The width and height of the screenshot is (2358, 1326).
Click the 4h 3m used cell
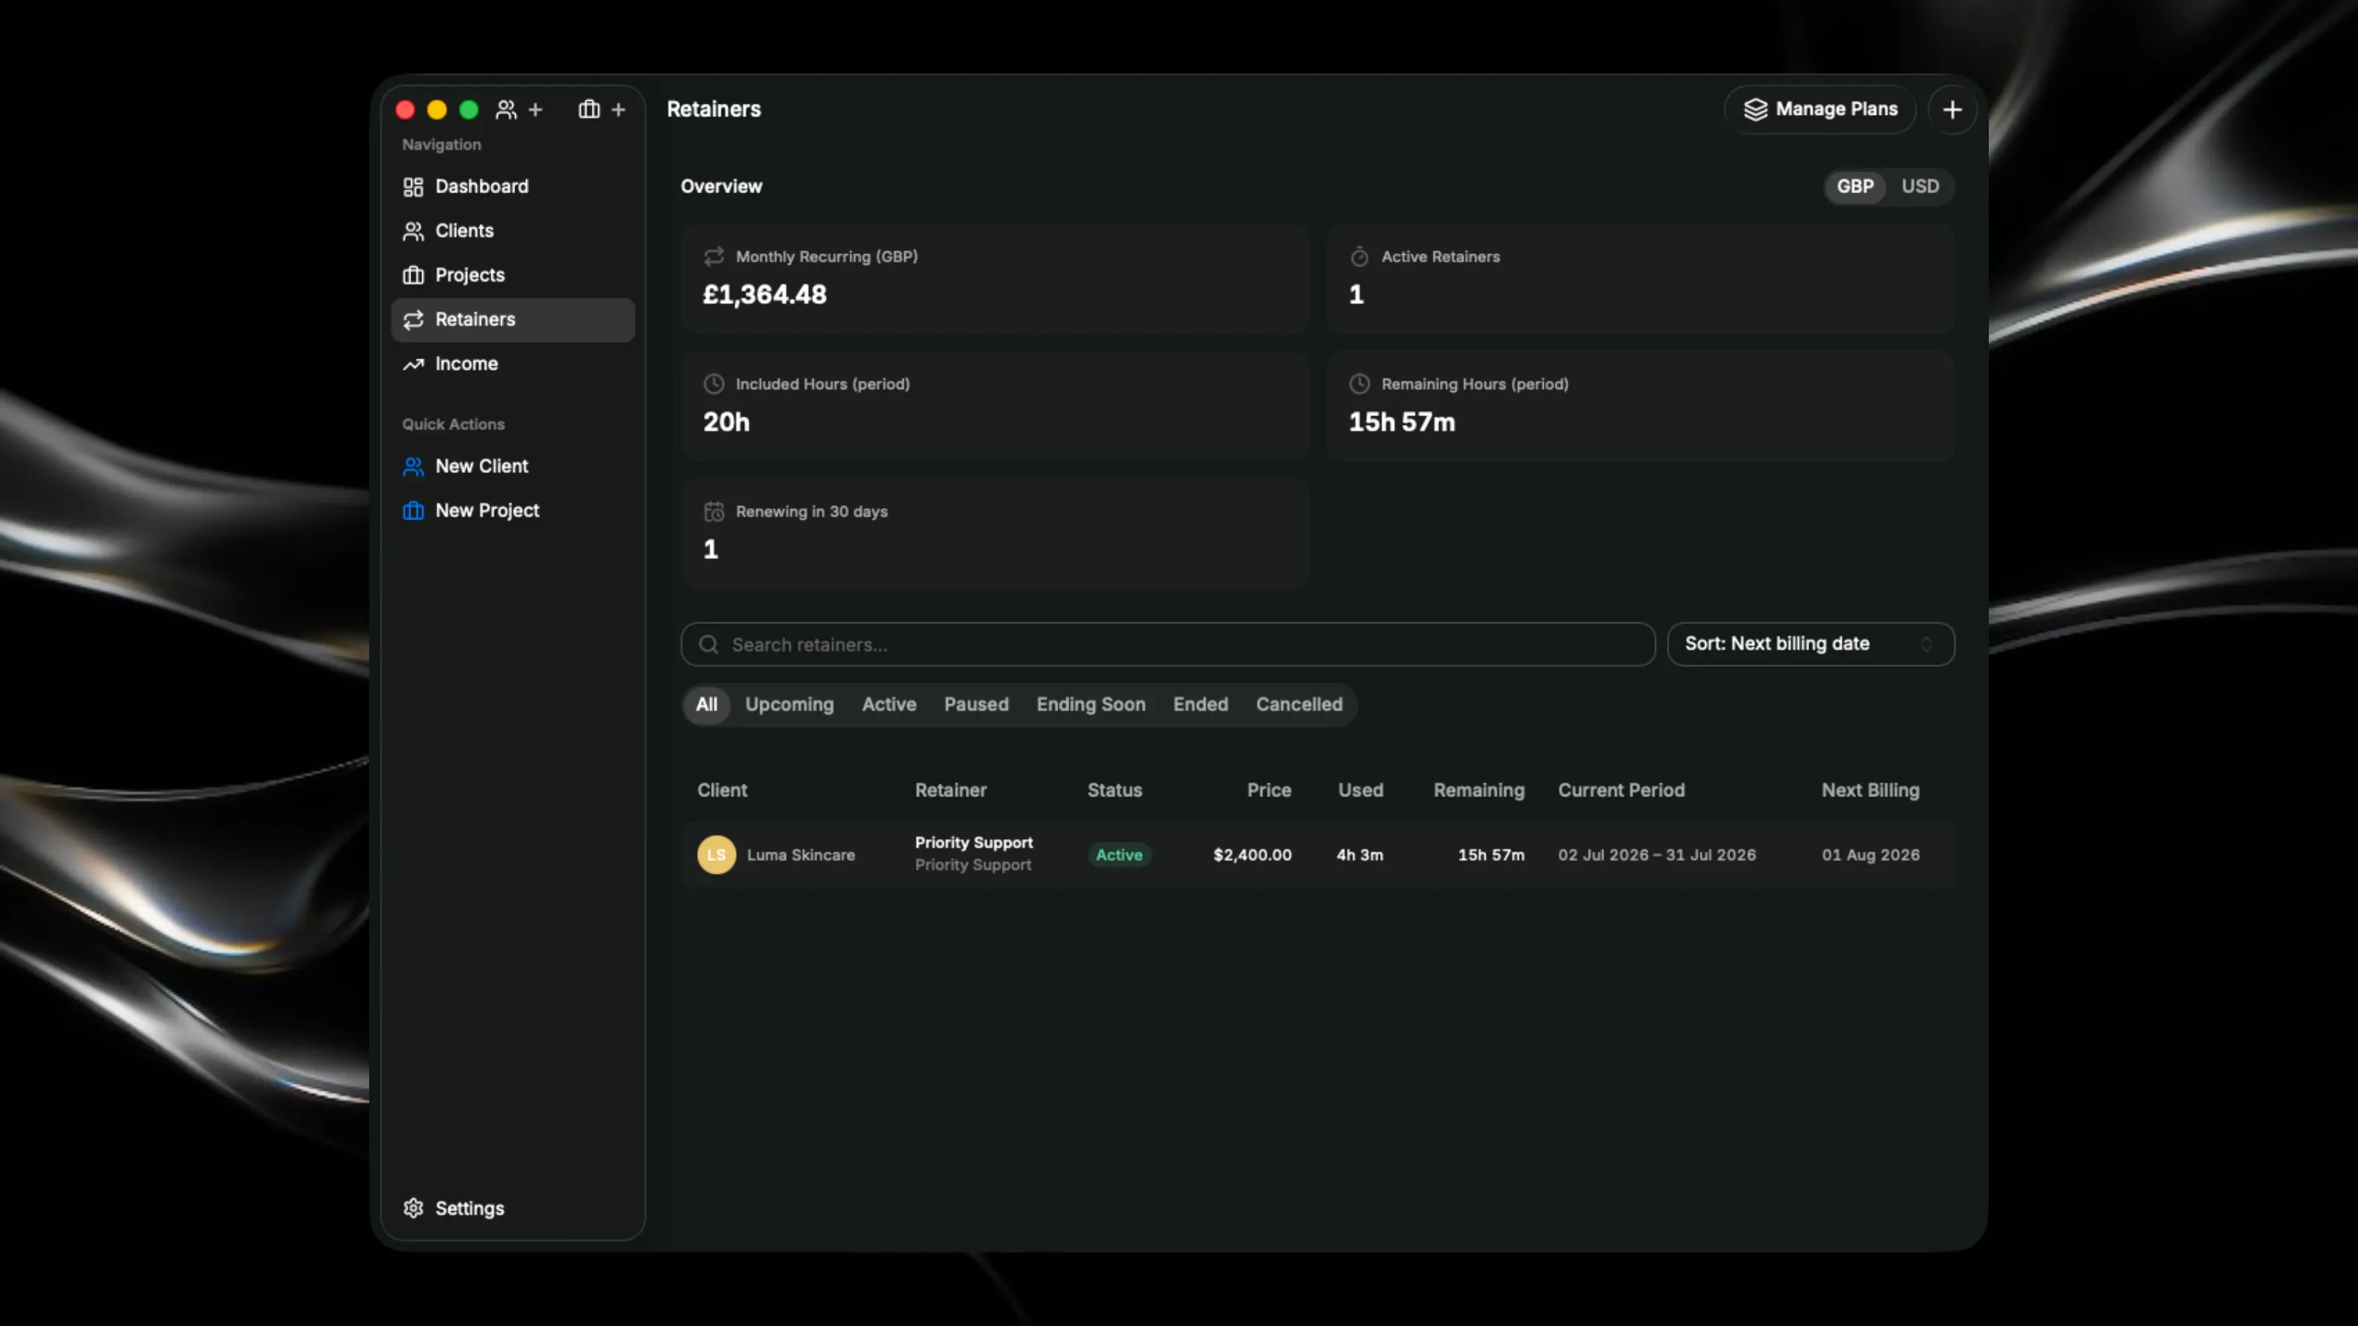(x=1360, y=855)
